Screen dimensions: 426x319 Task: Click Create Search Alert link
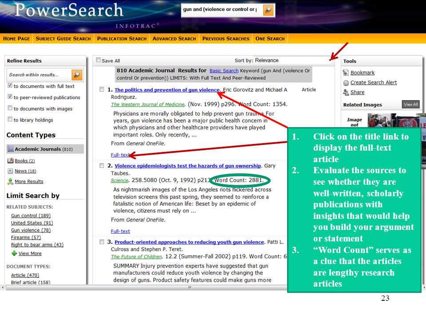[374, 82]
